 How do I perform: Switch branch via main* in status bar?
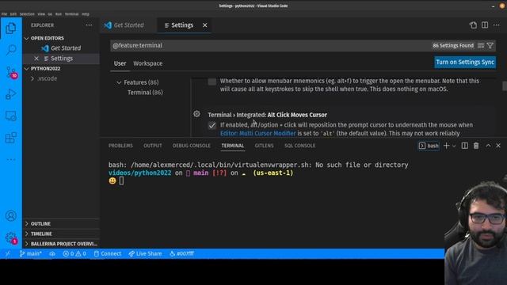point(30,253)
